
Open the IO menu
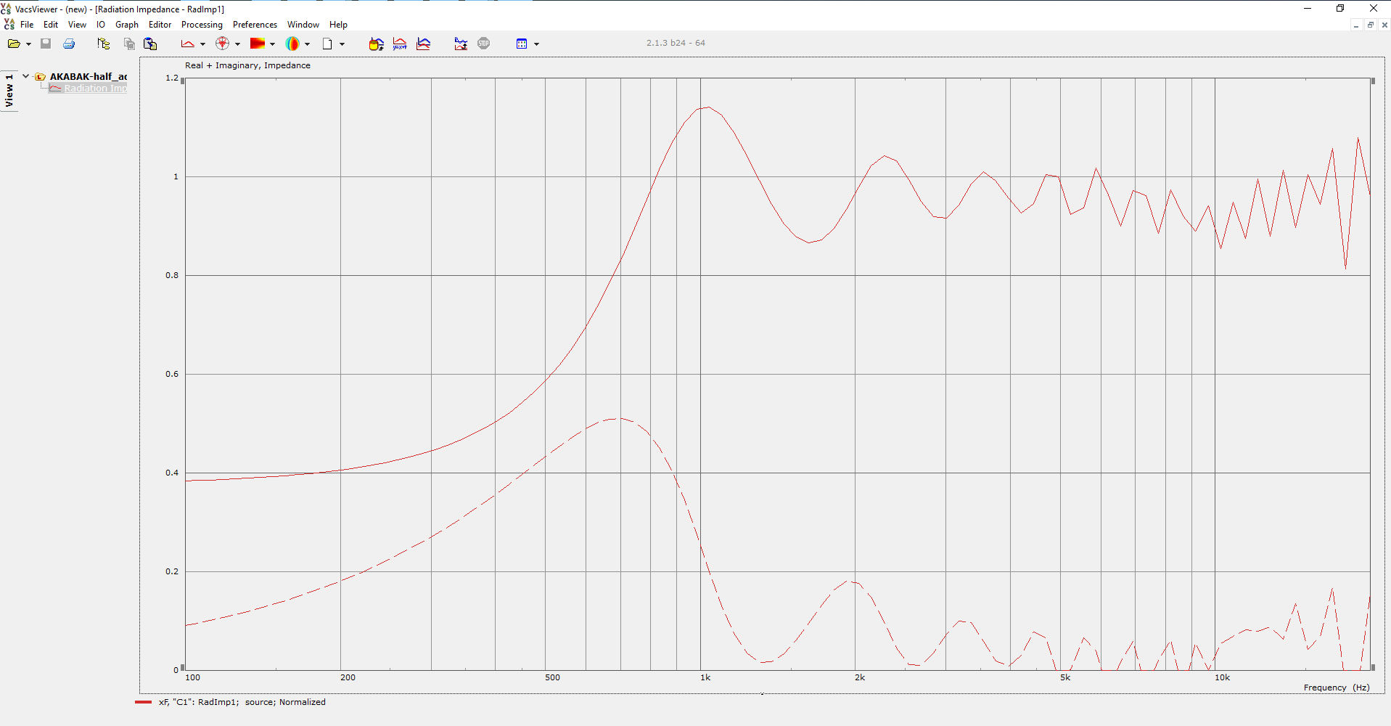tap(101, 25)
